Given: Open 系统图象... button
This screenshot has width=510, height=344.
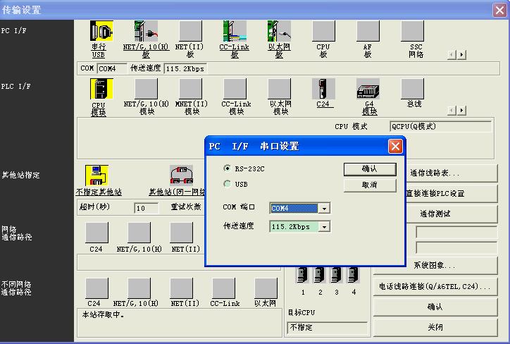Looking at the screenshot, I should (435, 266).
